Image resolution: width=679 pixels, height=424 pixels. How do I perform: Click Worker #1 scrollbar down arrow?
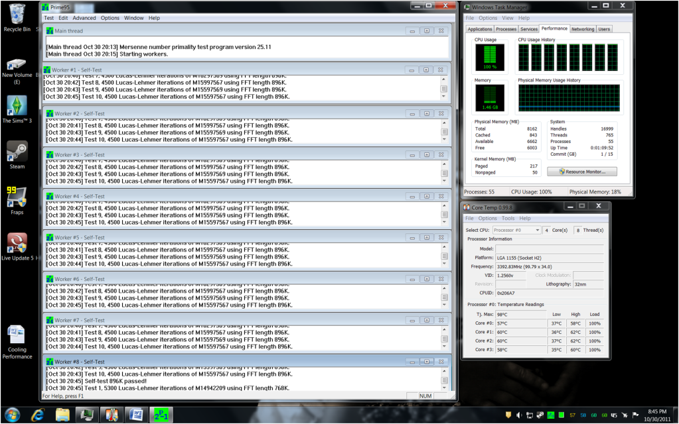(x=444, y=97)
